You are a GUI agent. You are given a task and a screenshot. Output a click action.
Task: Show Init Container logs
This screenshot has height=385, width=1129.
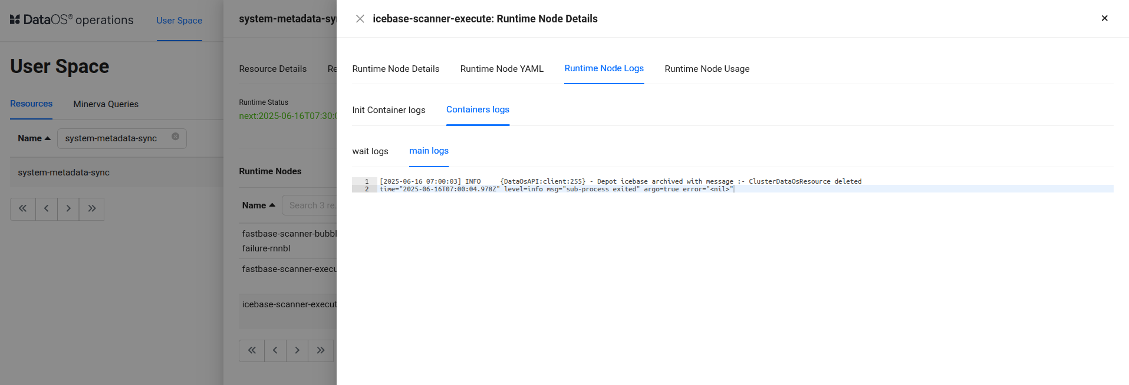pyautogui.click(x=389, y=110)
